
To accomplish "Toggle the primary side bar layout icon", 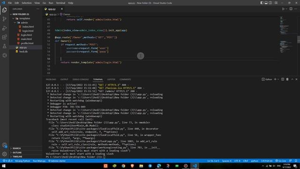I will coord(262,3).
